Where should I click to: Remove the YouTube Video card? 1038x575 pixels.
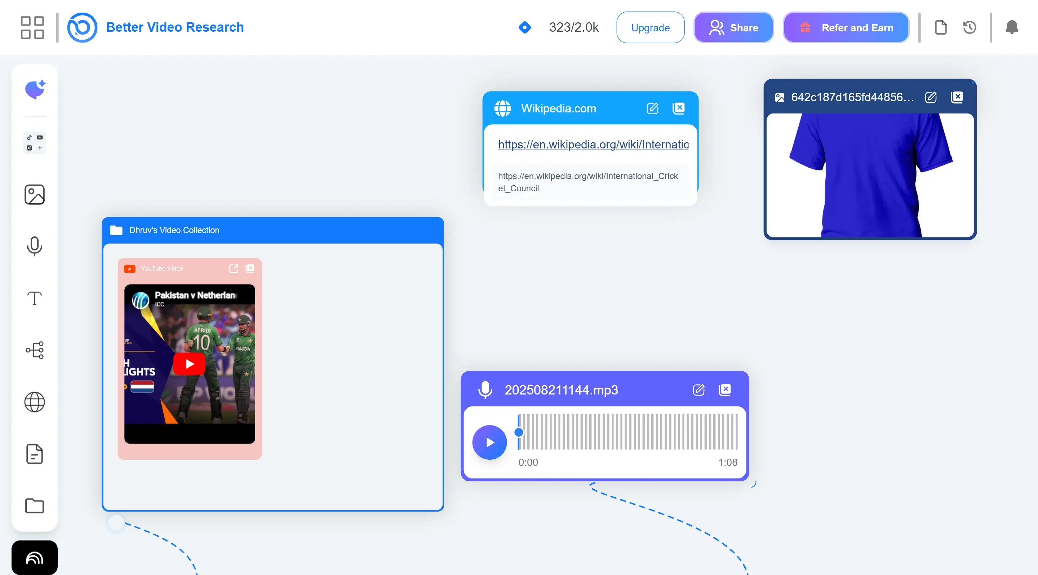pyautogui.click(x=250, y=268)
